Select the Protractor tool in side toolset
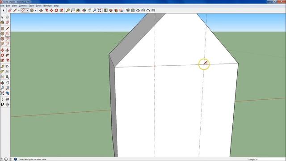286x161 pixels. click(x=2, y=72)
